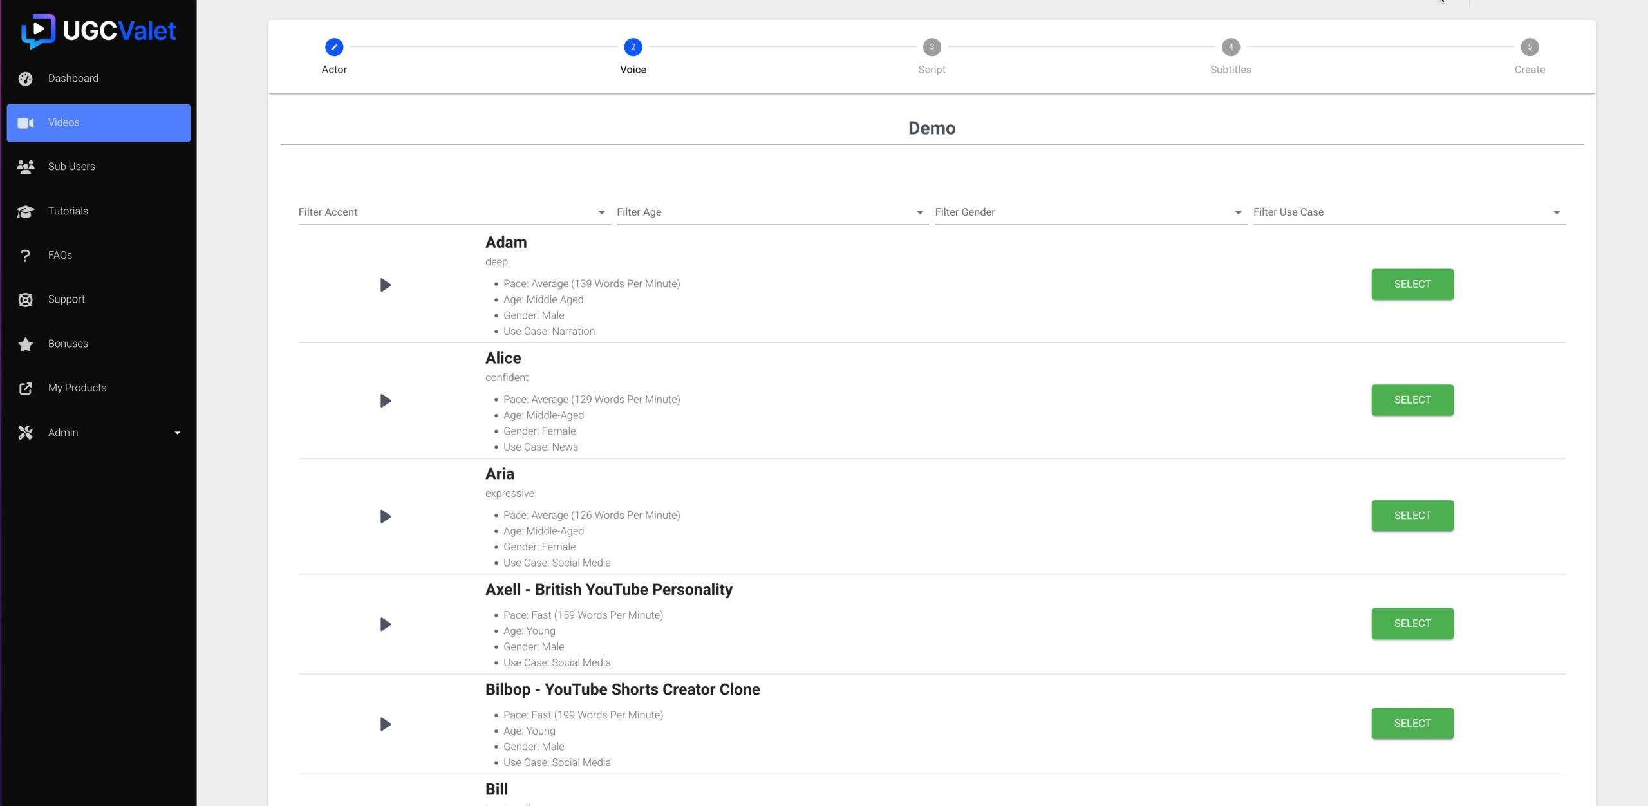1648x806 pixels.
Task: Go back to the Actor step
Action: [x=334, y=47]
